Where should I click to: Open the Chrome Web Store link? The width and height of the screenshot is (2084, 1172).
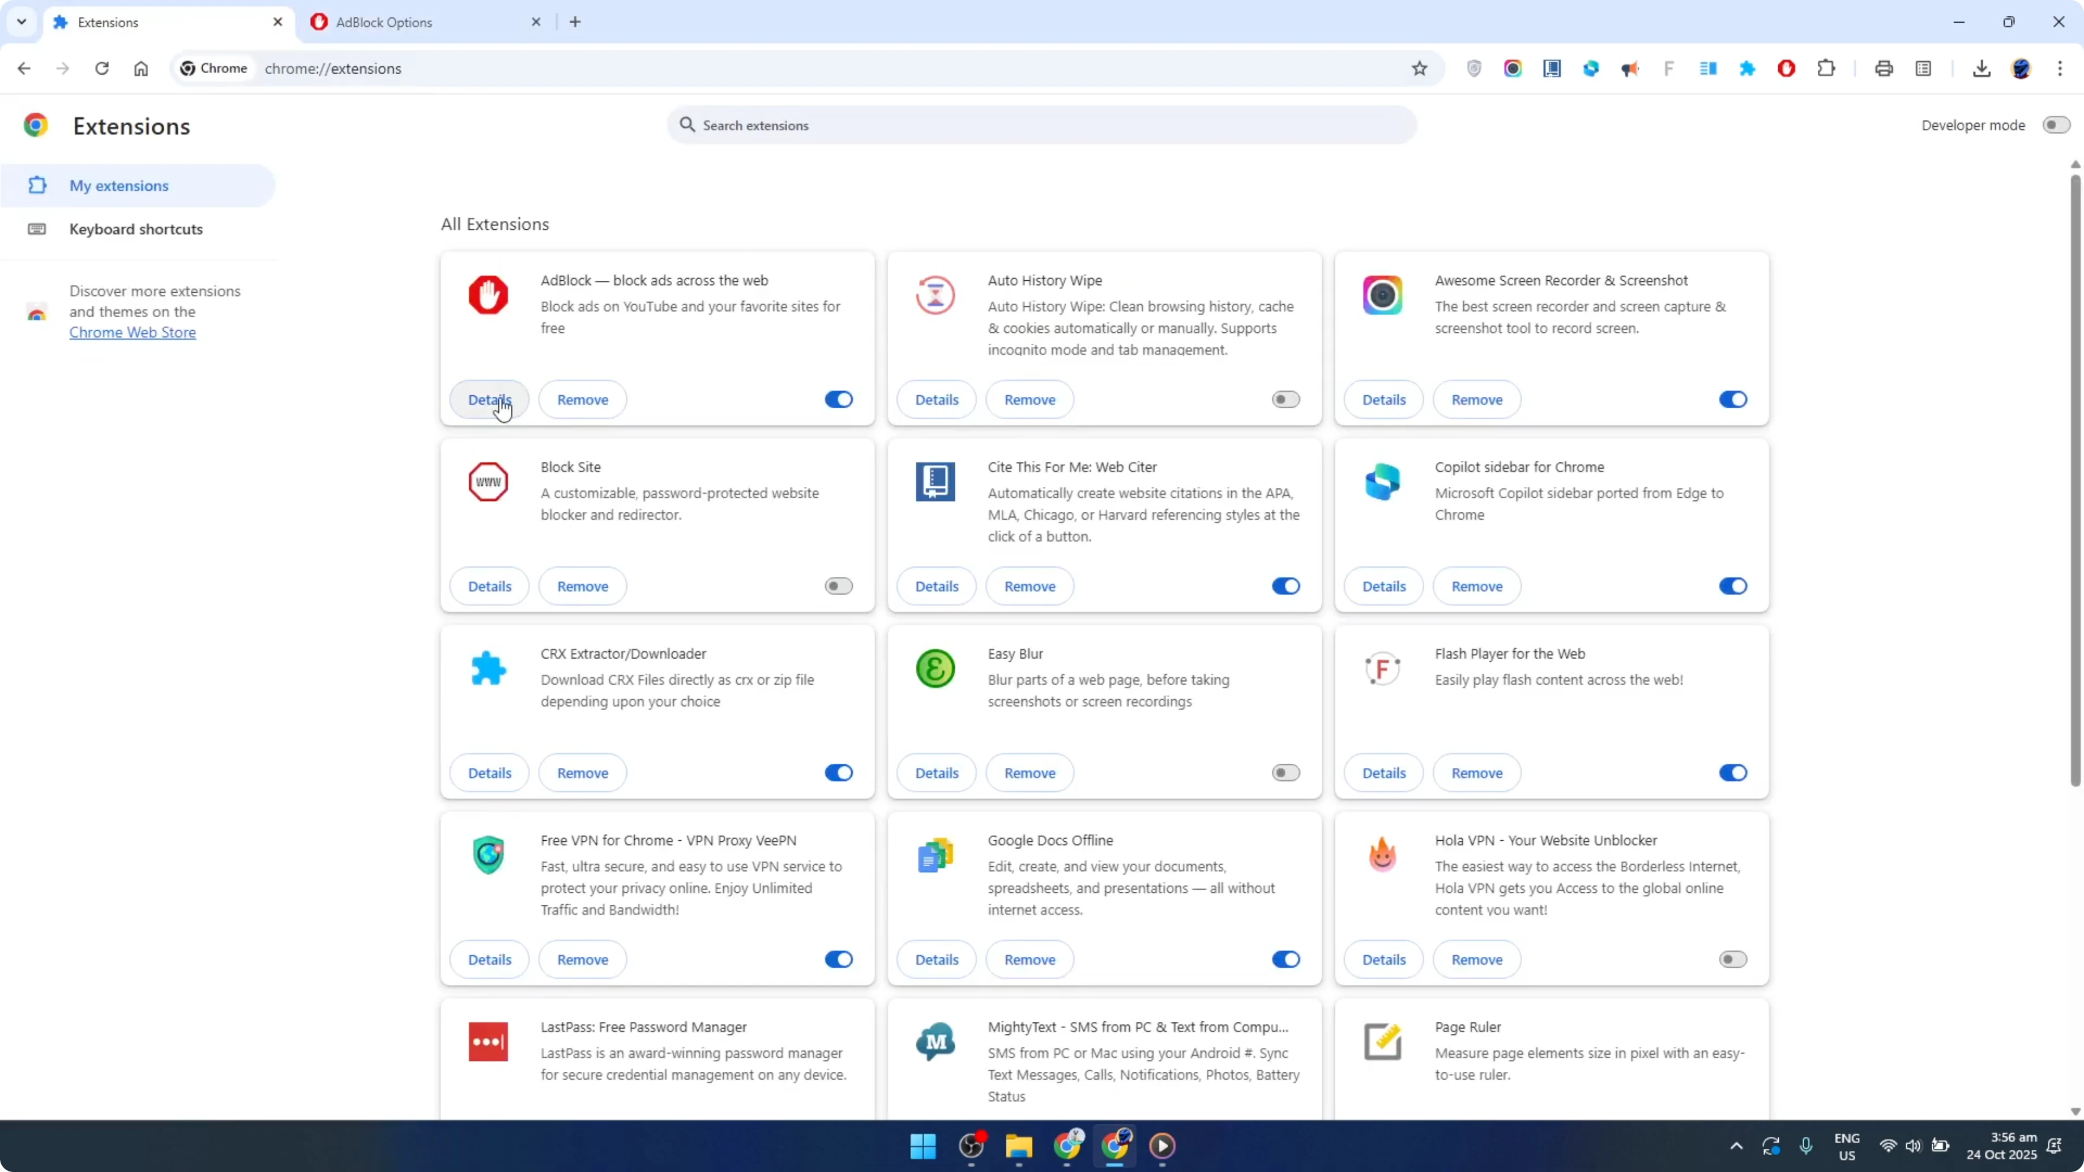coord(133,332)
